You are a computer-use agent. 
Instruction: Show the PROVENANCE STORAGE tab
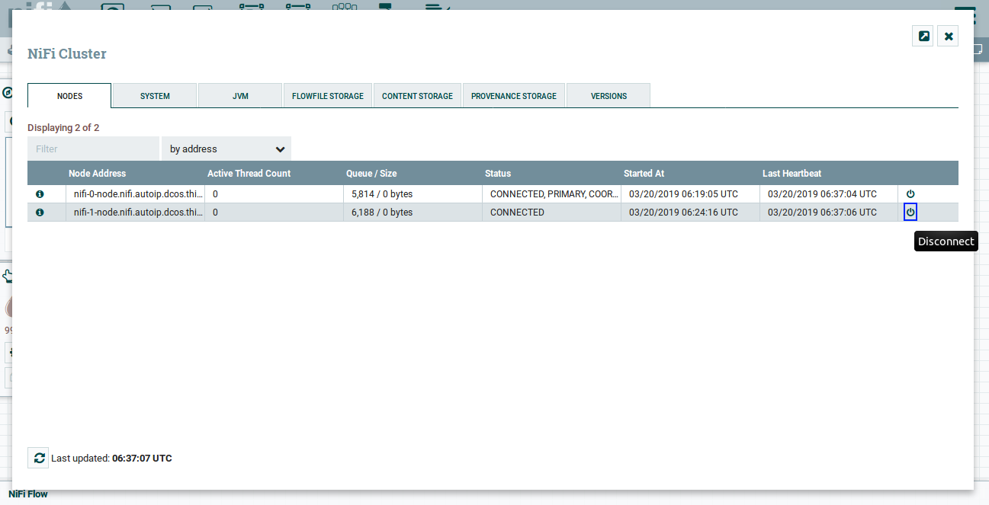pos(514,96)
